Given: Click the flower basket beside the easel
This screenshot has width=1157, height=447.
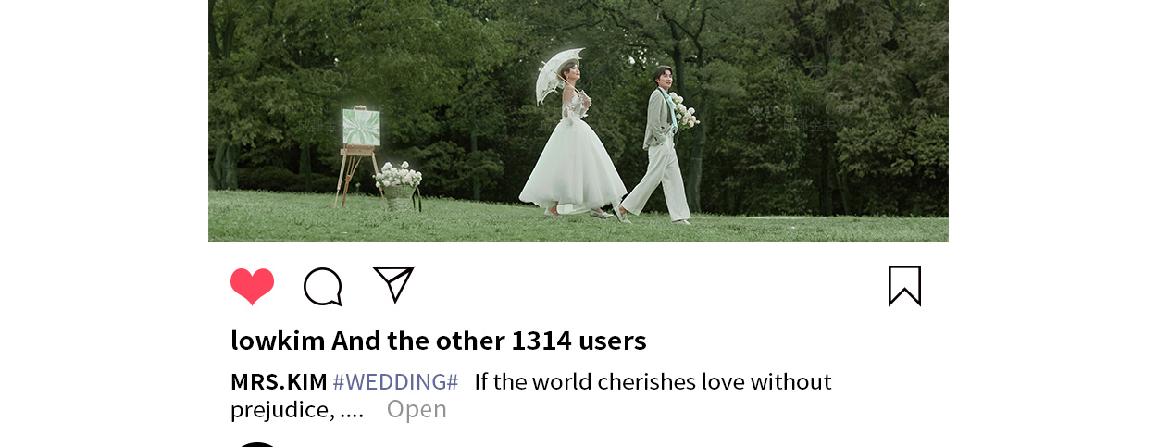Looking at the screenshot, I should (x=399, y=185).
